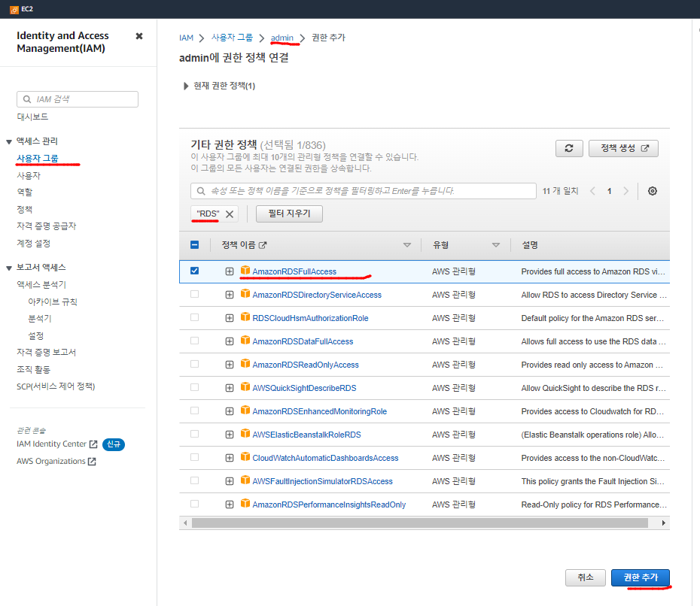Focus the policy filter search field
Image resolution: width=700 pixels, height=606 pixels.
pyautogui.click(x=364, y=191)
